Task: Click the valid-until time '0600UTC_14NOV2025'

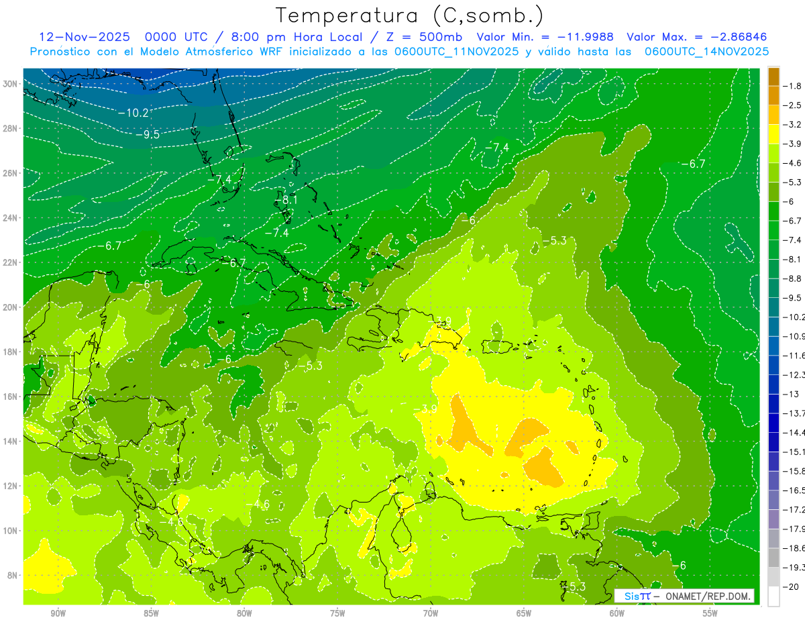Action: (x=706, y=52)
